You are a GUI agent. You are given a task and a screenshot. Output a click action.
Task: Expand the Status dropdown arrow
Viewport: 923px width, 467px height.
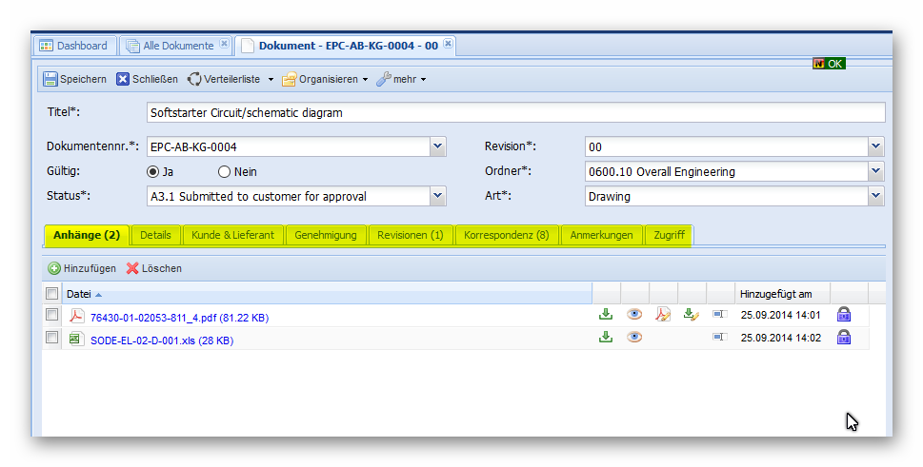(437, 197)
